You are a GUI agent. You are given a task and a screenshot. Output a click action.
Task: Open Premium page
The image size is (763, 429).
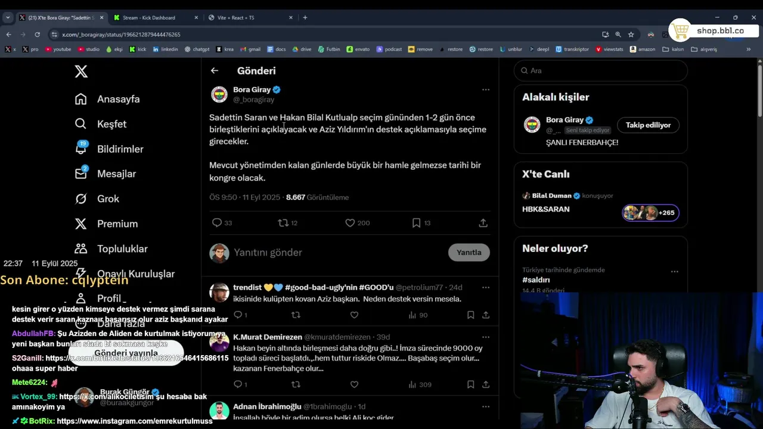(106, 224)
